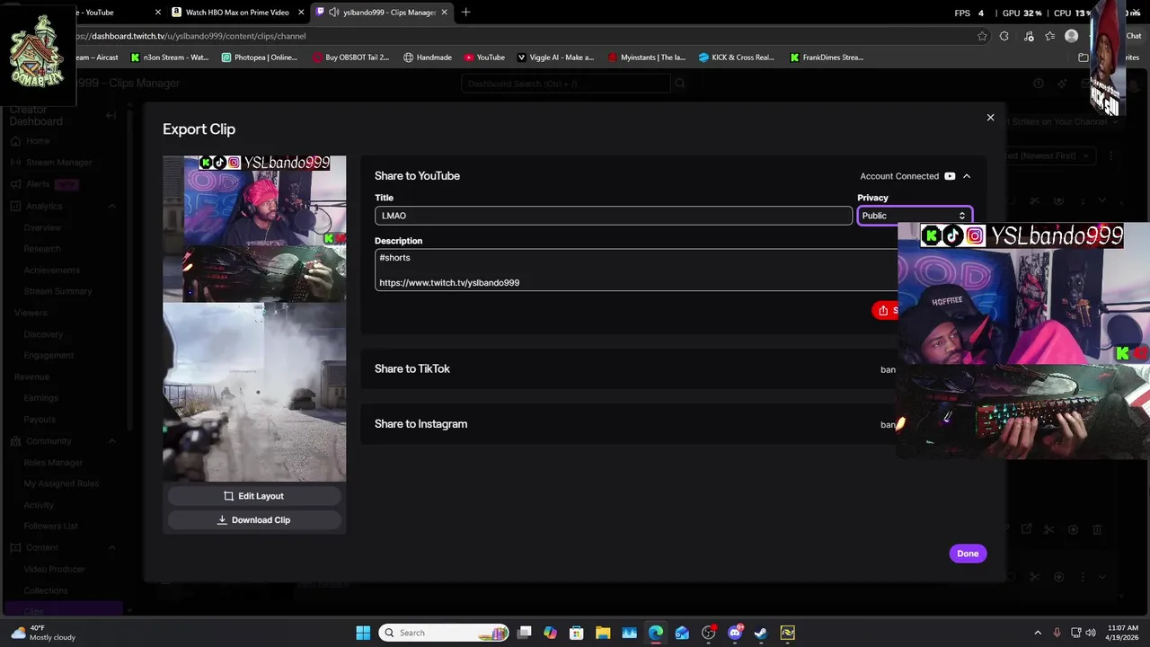Close the Watch HBO Max tab
The width and height of the screenshot is (1150, 647).
(300, 13)
